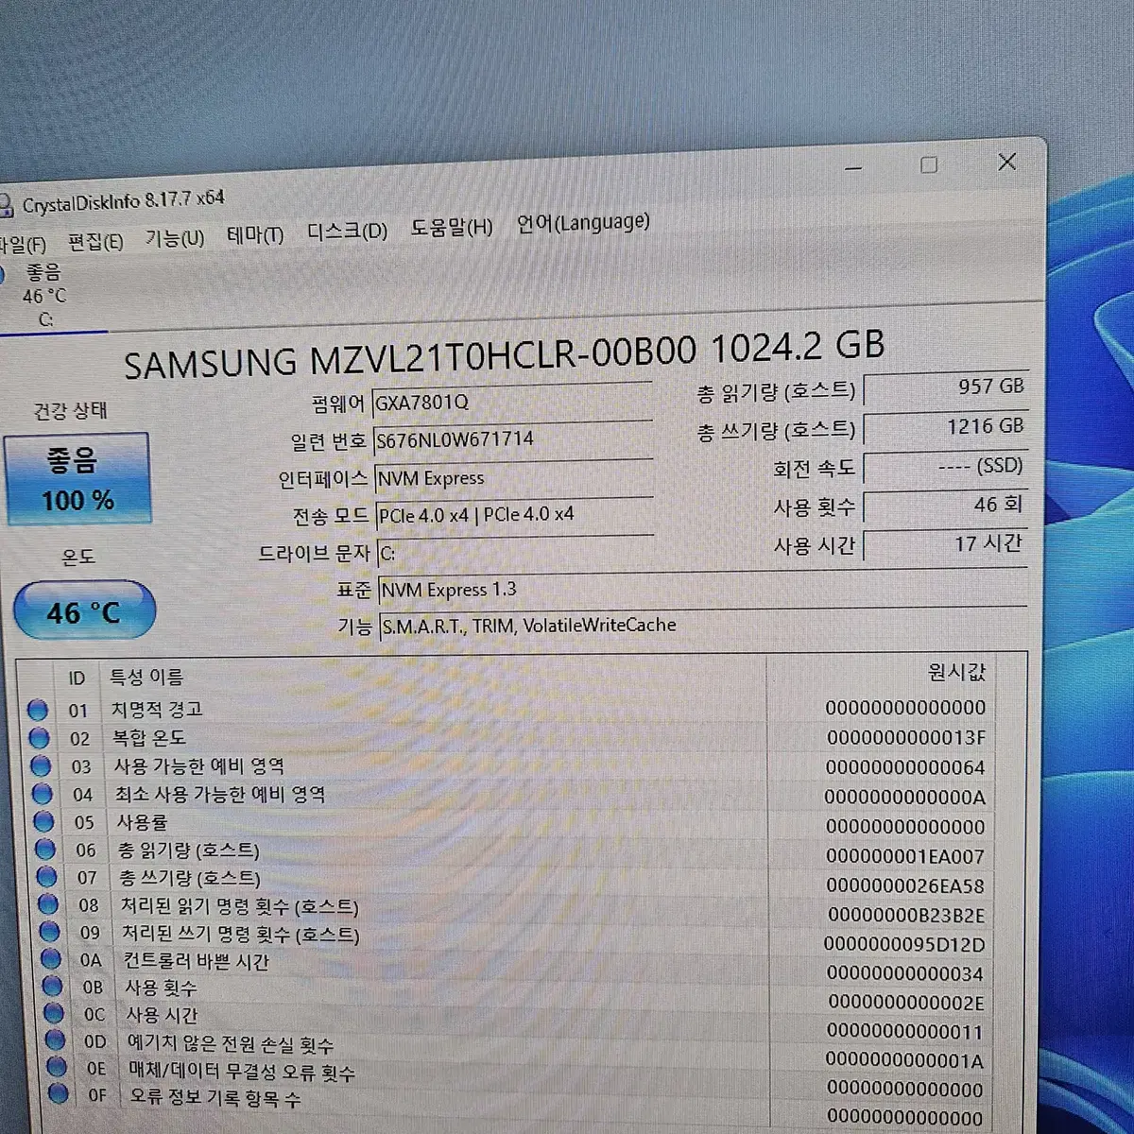Click the standard field NVM Express 1.3
Screen dimensions: 1134x1134
701,590
